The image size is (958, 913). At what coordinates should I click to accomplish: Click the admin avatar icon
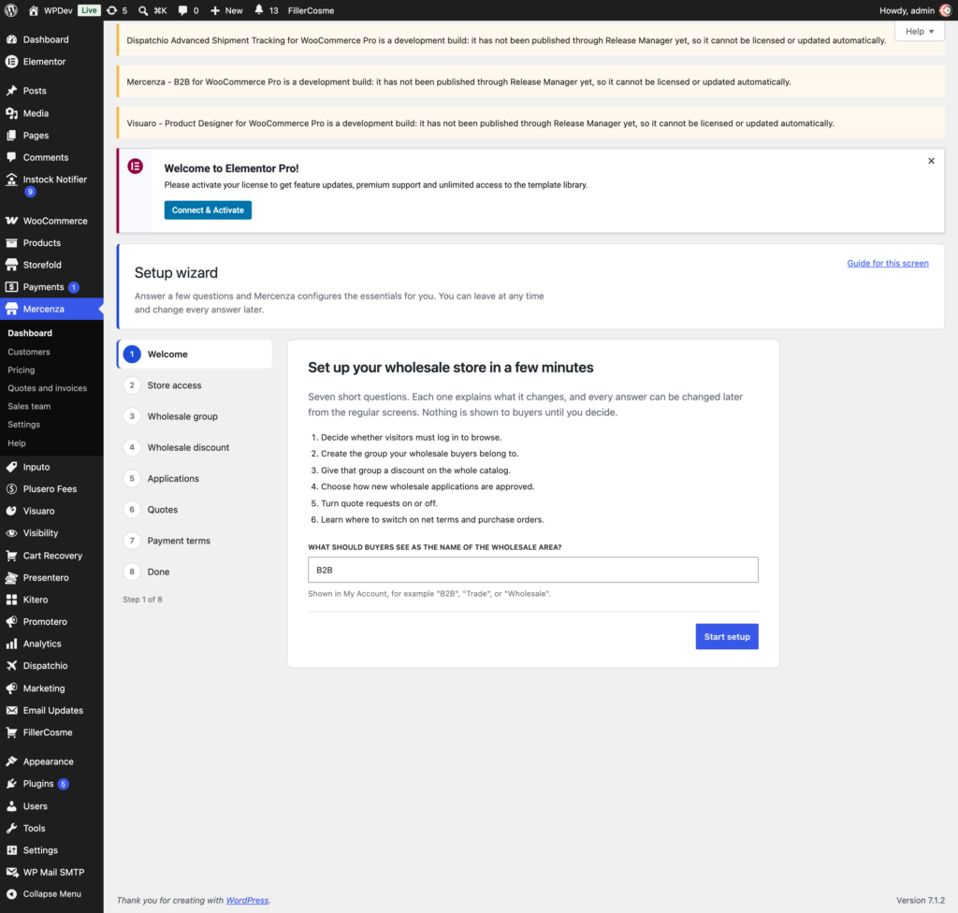click(x=945, y=10)
